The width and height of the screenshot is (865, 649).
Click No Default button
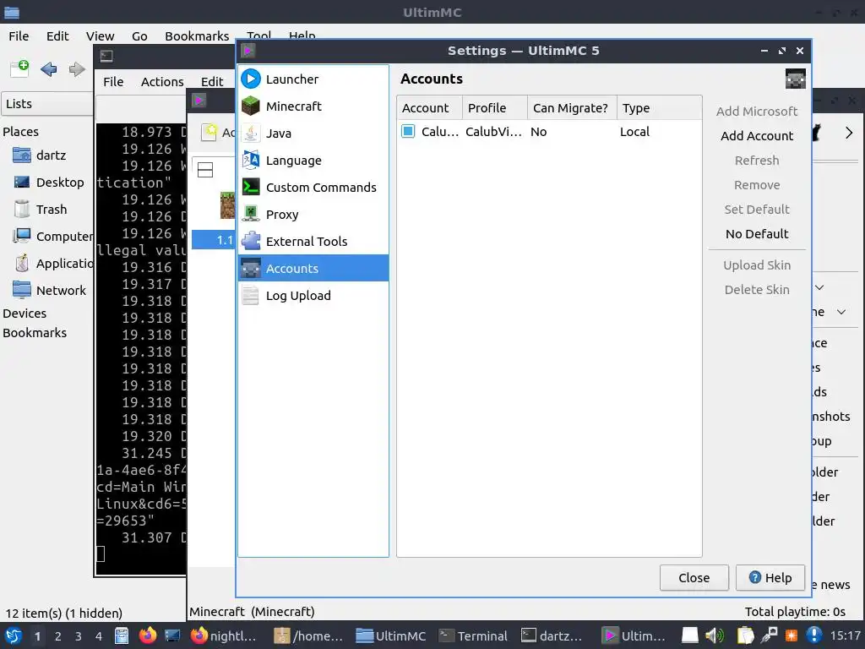(x=757, y=234)
